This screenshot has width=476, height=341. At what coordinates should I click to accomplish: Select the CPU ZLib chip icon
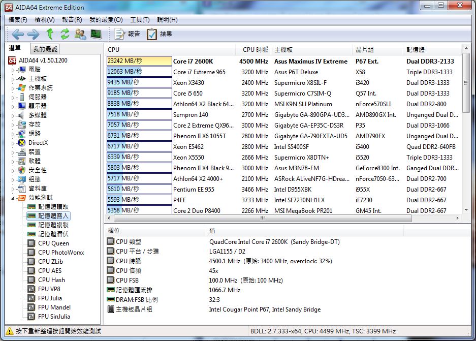31,261
